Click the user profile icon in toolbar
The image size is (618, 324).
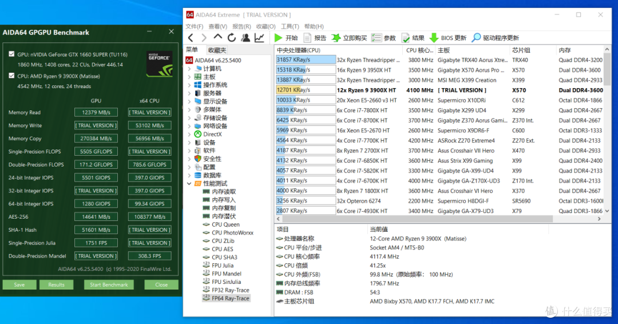coord(245,38)
